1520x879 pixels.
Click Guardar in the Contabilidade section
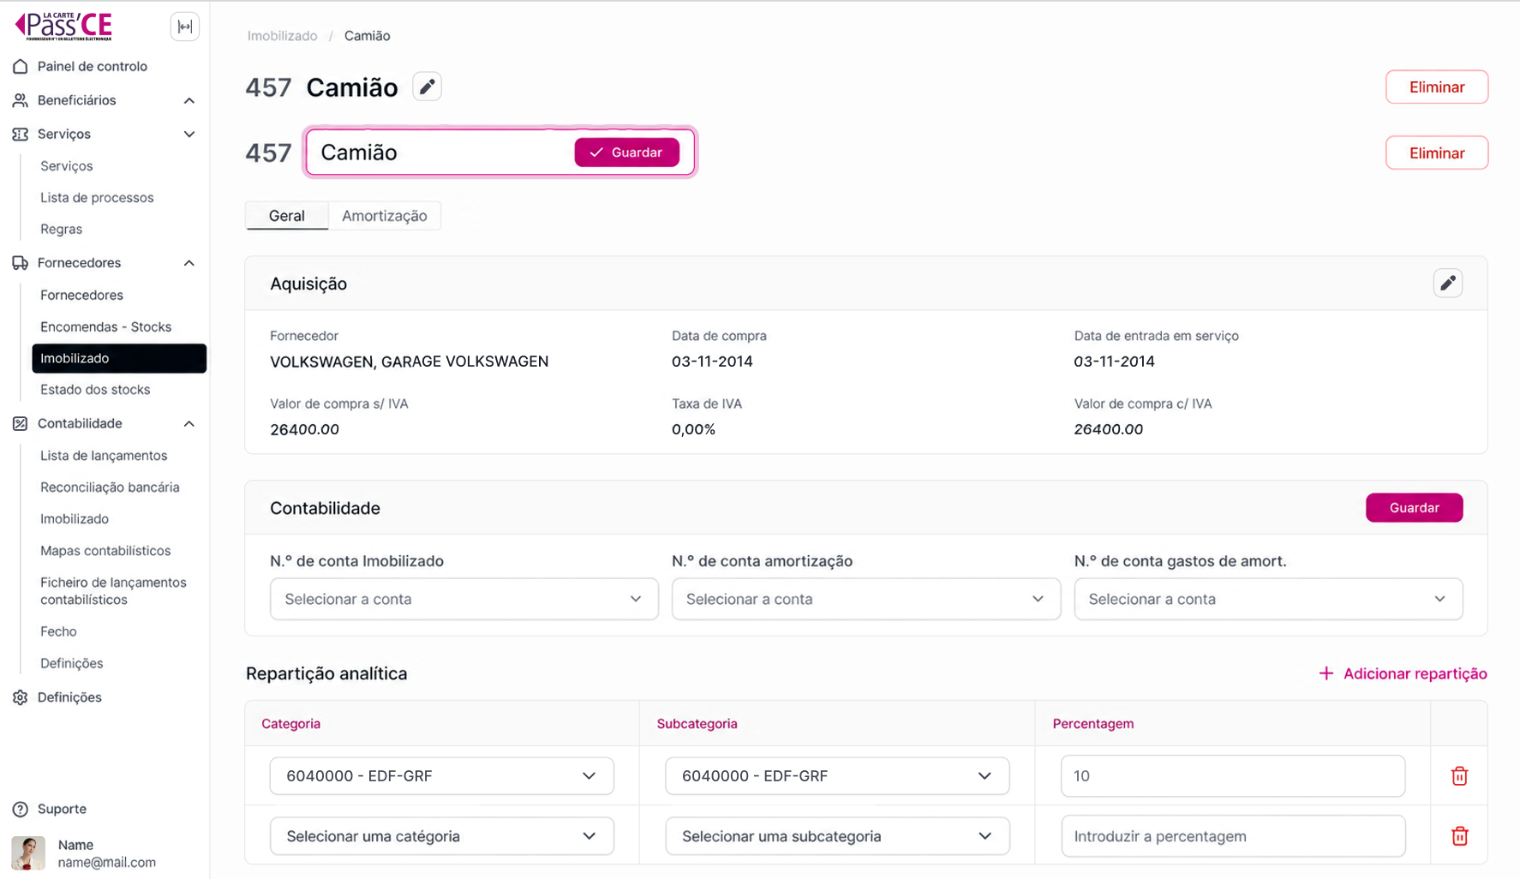point(1414,508)
